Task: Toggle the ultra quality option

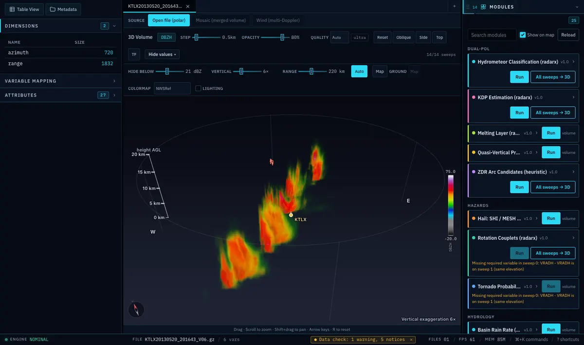Action: point(360,37)
